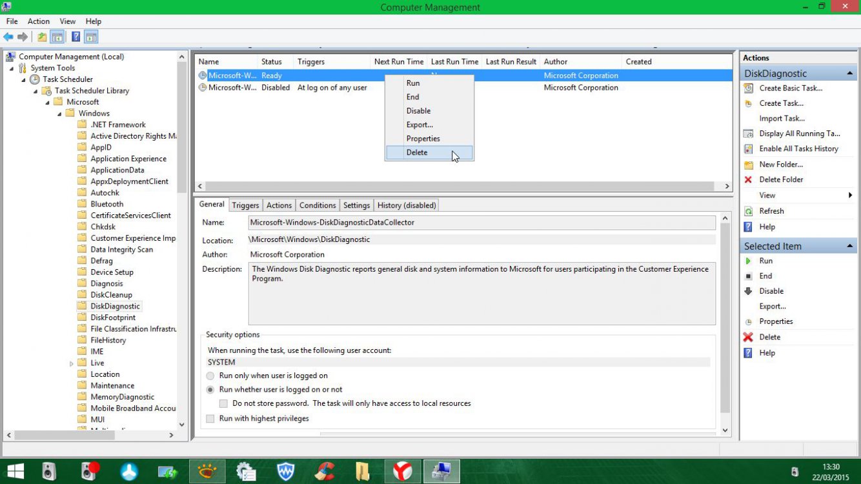Open the XnView eye icon in taskbar
861x484 pixels.
tap(207, 472)
